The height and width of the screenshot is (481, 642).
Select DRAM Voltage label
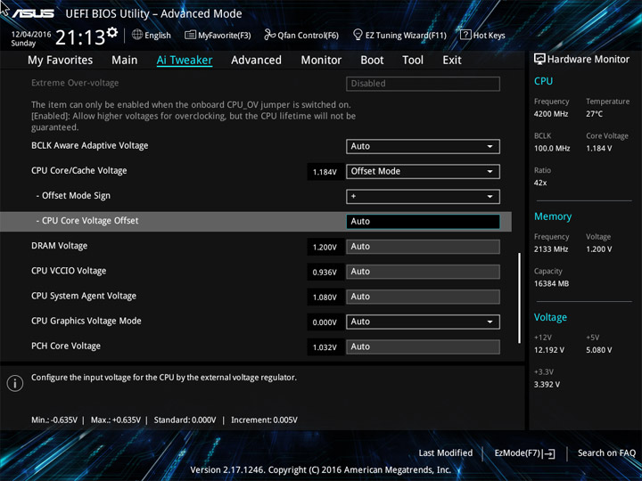coord(60,246)
